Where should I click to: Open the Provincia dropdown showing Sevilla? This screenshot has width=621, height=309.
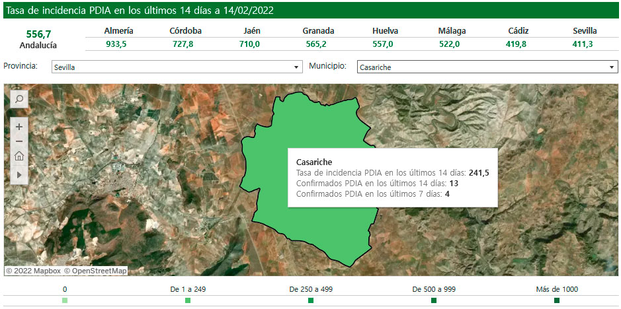[x=177, y=67]
